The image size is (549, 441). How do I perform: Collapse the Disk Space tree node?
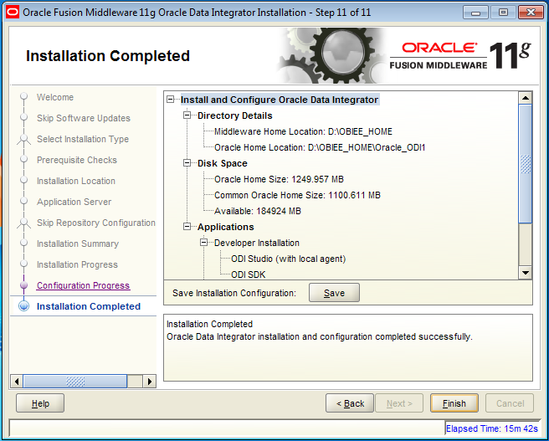pyautogui.click(x=187, y=162)
